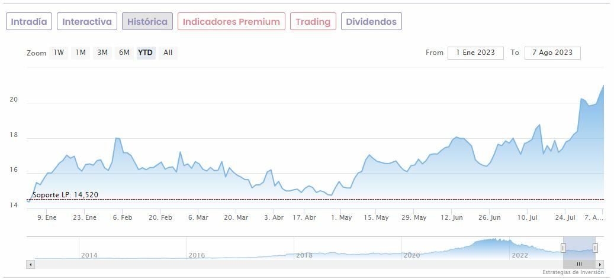Select the YTD zoom button
The image size is (614, 280).
point(145,53)
